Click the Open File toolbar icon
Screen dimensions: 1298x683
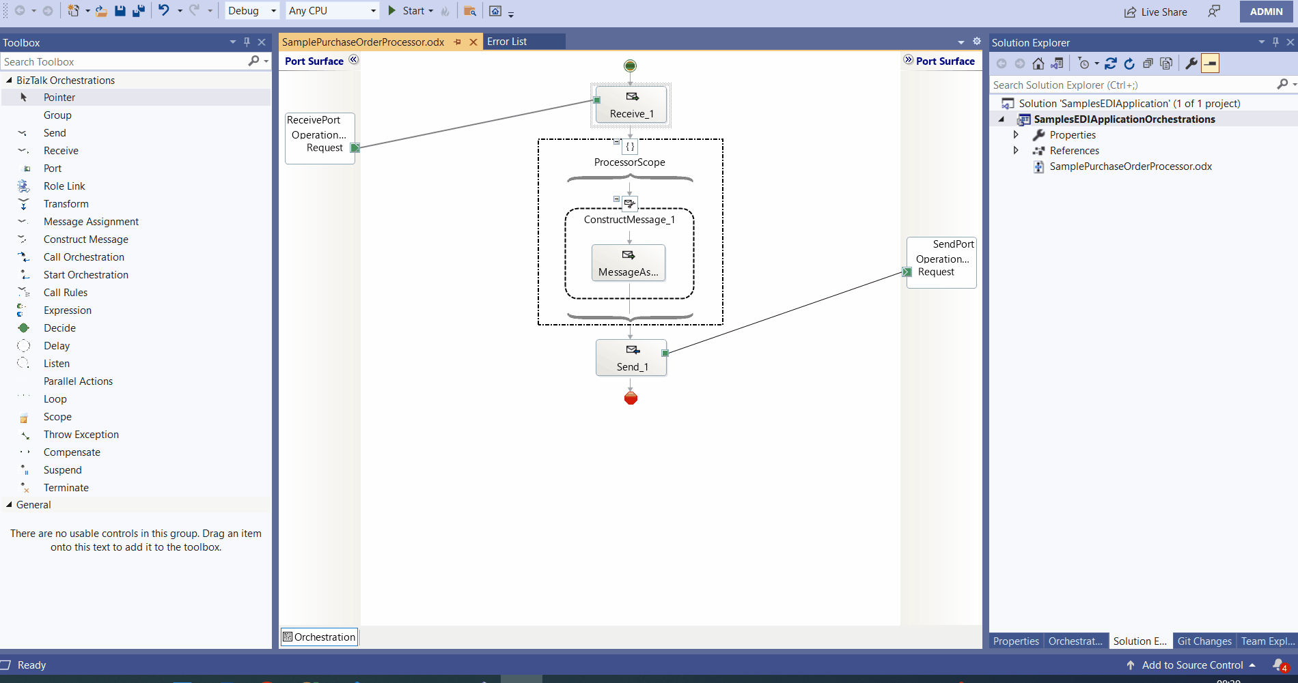click(x=101, y=11)
